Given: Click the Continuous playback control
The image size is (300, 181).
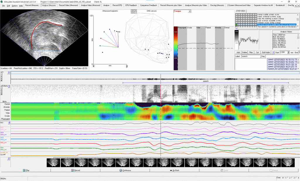Looking at the screenshot, I should tap(125, 170).
